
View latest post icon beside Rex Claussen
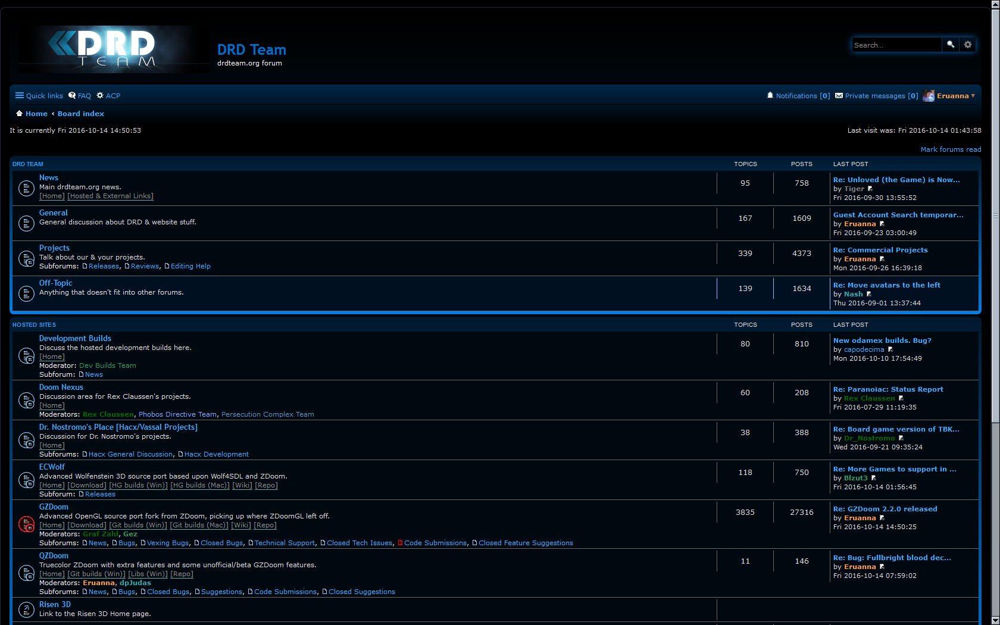[x=901, y=398]
